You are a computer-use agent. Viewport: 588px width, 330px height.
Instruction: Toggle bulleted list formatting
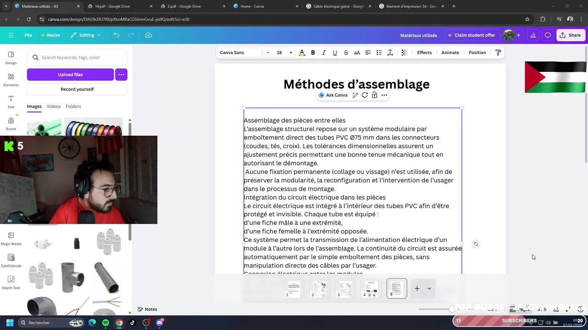coord(379,53)
